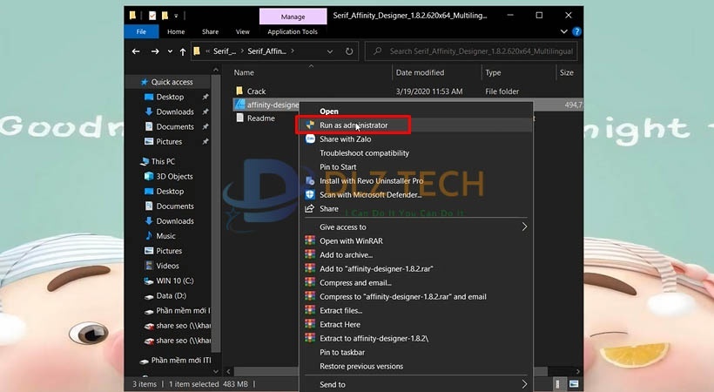Screen dimensions: 714x392
Task: Click Revo Uninstaller Pro icon
Action: click(310, 180)
